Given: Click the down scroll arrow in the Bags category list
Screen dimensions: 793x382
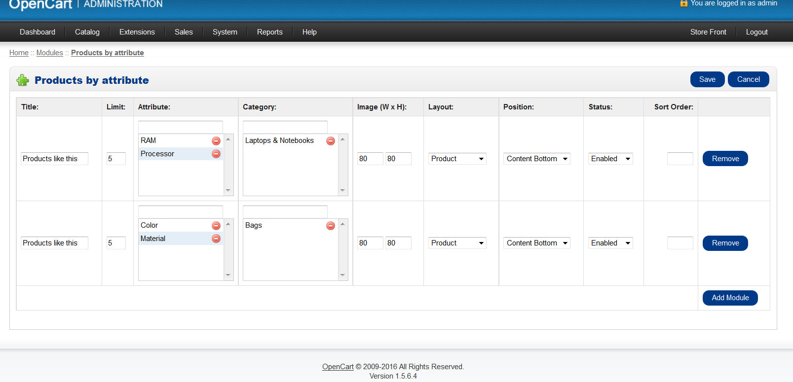Looking at the screenshot, I should pyautogui.click(x=342, y=275).
